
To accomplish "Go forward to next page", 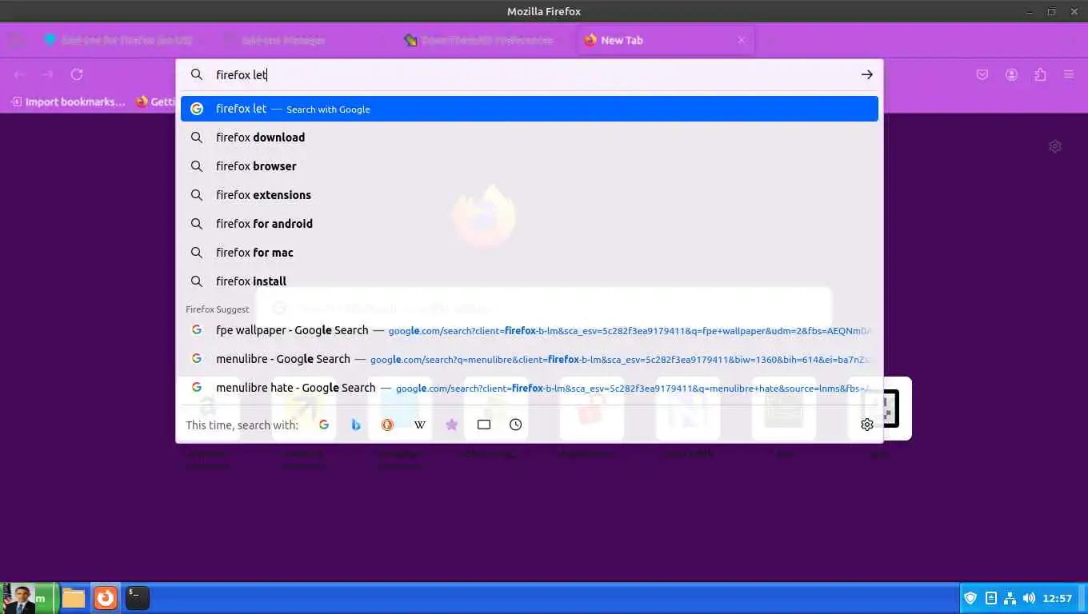I will pyautogui.click(x=48, y=74).
